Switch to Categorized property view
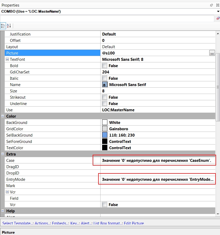The height and width of the screenshot is (235, 220). [3, 26]
